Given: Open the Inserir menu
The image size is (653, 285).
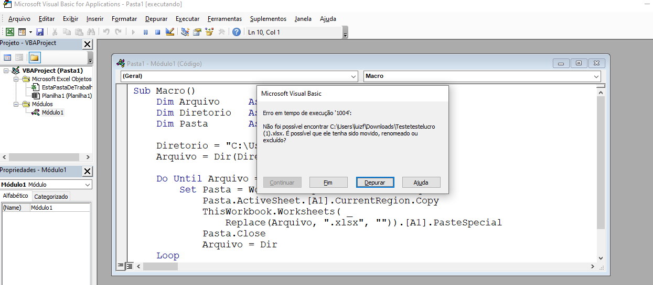Looking at the screenshot, I should pos(95,19).
